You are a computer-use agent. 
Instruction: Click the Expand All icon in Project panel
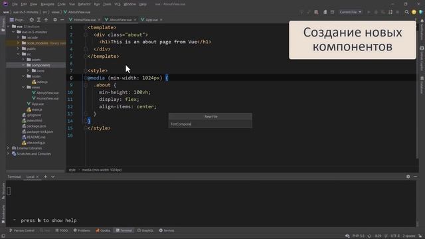click(x=39, y=20)
